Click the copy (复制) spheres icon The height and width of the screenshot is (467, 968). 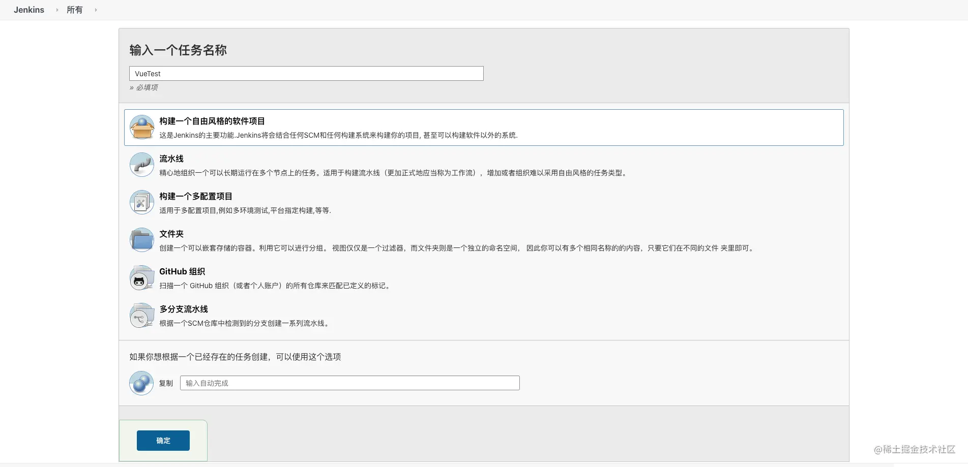click(141, 383)
